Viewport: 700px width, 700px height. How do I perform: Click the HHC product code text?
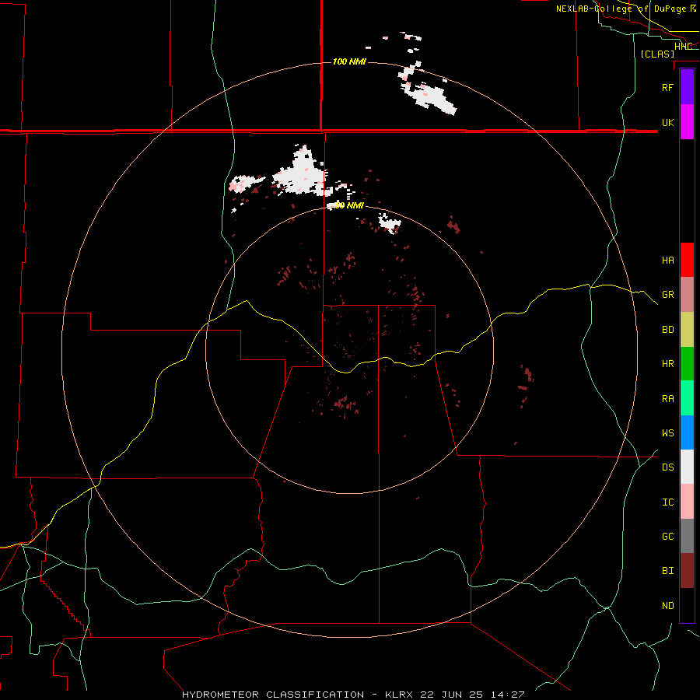tap(683, 47)
